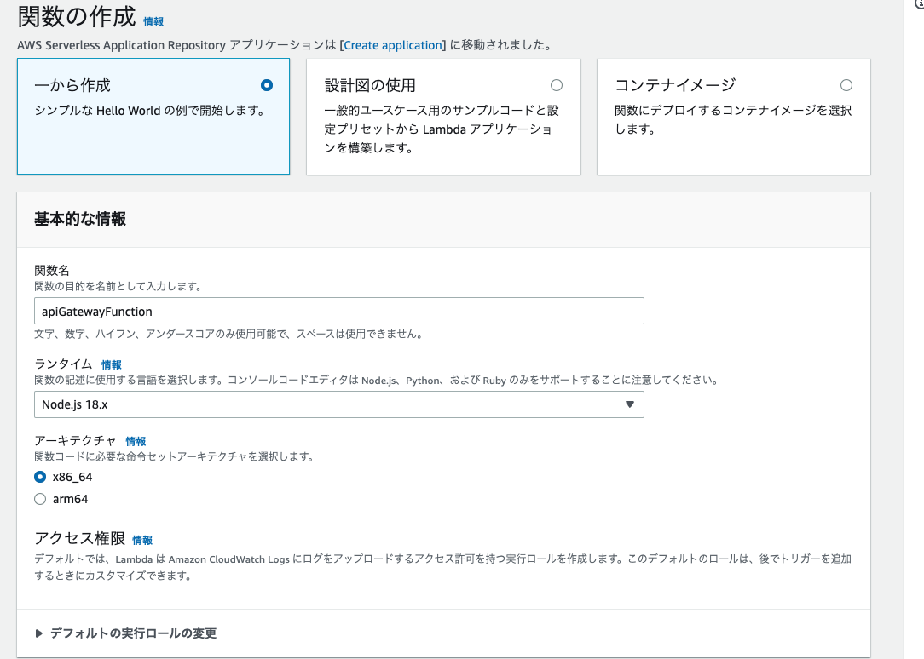Open 情報 link next to ランタイム
The image size is (924, 659).
[x=112, y=364]
